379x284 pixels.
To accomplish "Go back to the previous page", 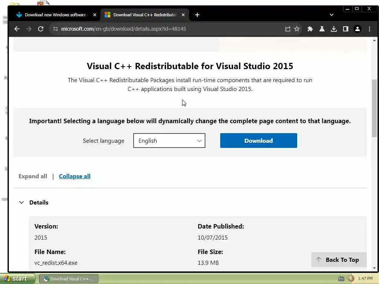I will (x=17, y=29).
